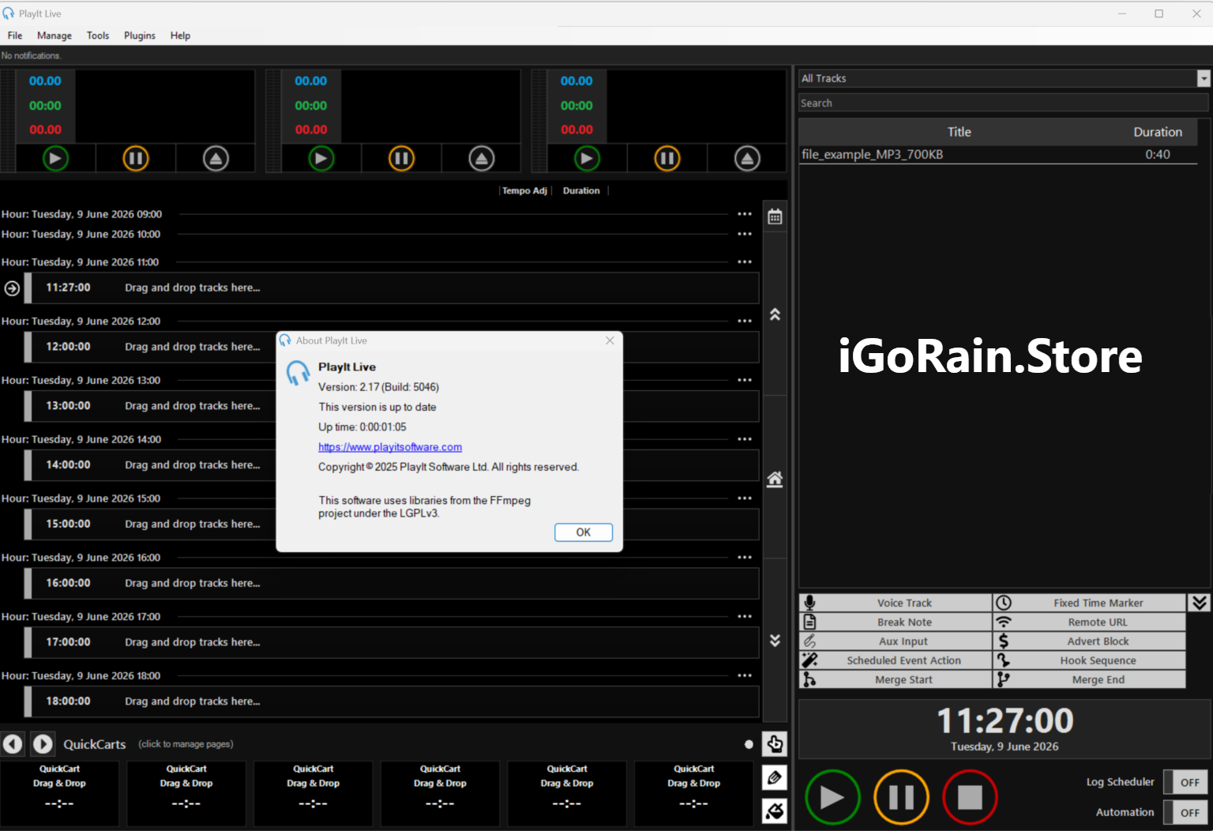Open the Help menu
This screenshot has width=1213, height=831.
point(180,36)
